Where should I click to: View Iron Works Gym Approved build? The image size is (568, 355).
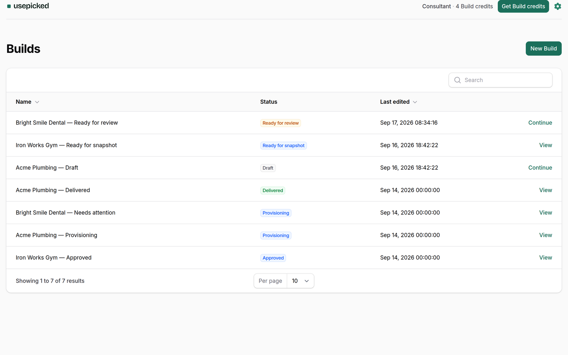[x=546, y=258]
